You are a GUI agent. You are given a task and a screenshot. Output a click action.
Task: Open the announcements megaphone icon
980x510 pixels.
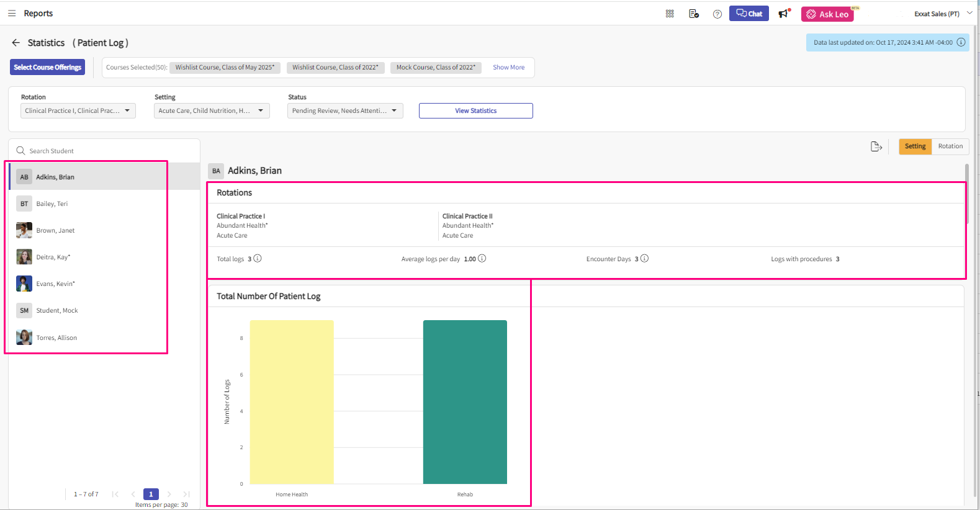pyautogui.click(x=784, y=14)
